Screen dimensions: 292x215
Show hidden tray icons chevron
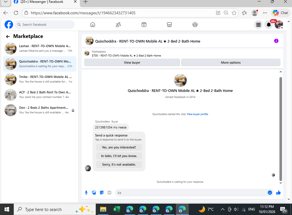(222, 209)
